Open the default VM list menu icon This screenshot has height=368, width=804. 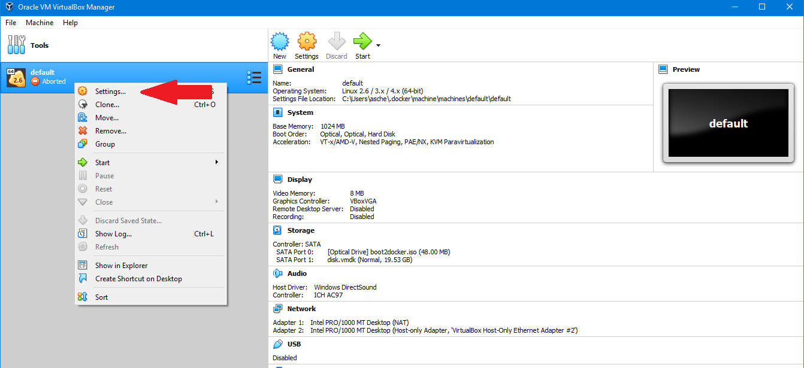tap(254, 78)
